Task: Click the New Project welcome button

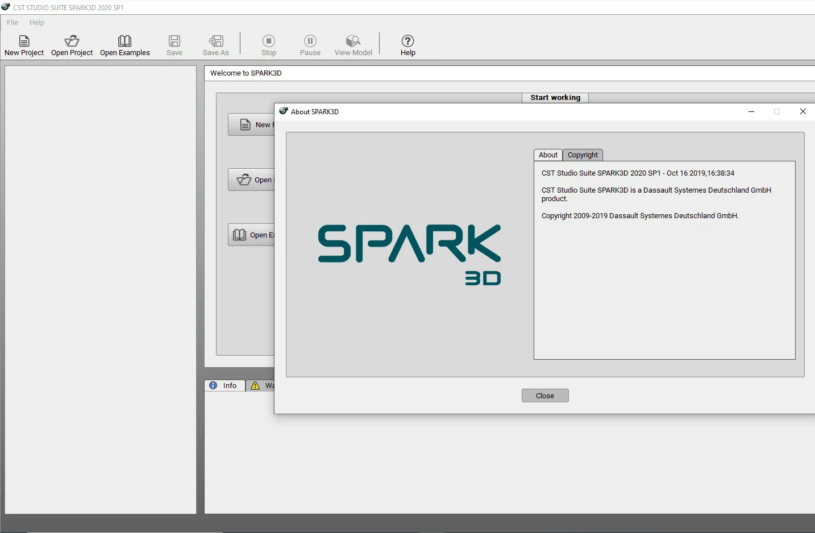Action: pos(252,124)
